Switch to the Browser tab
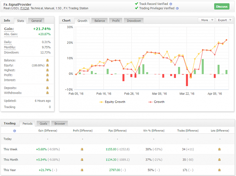The height and width of the screenshot is (176, 236). [60, 124]
